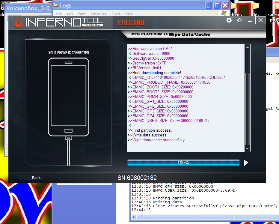This screenshot has width=279, height=224.
Task: Open the File menu in Logs window
Action: click(59, 13)
